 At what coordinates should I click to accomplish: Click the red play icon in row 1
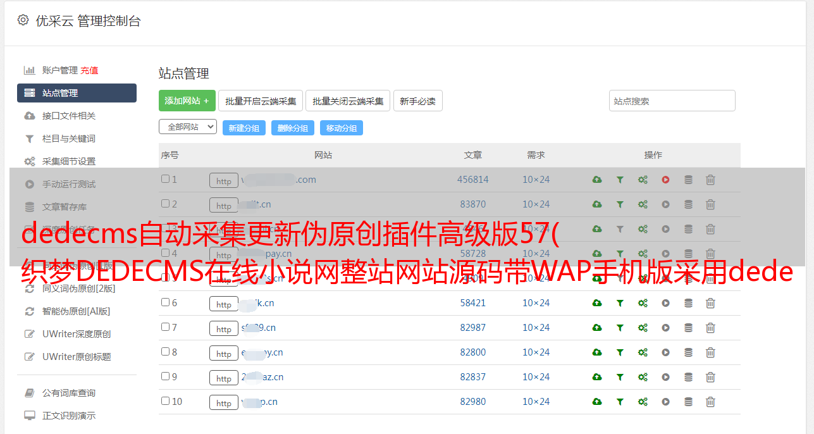(x=665, y=180)
